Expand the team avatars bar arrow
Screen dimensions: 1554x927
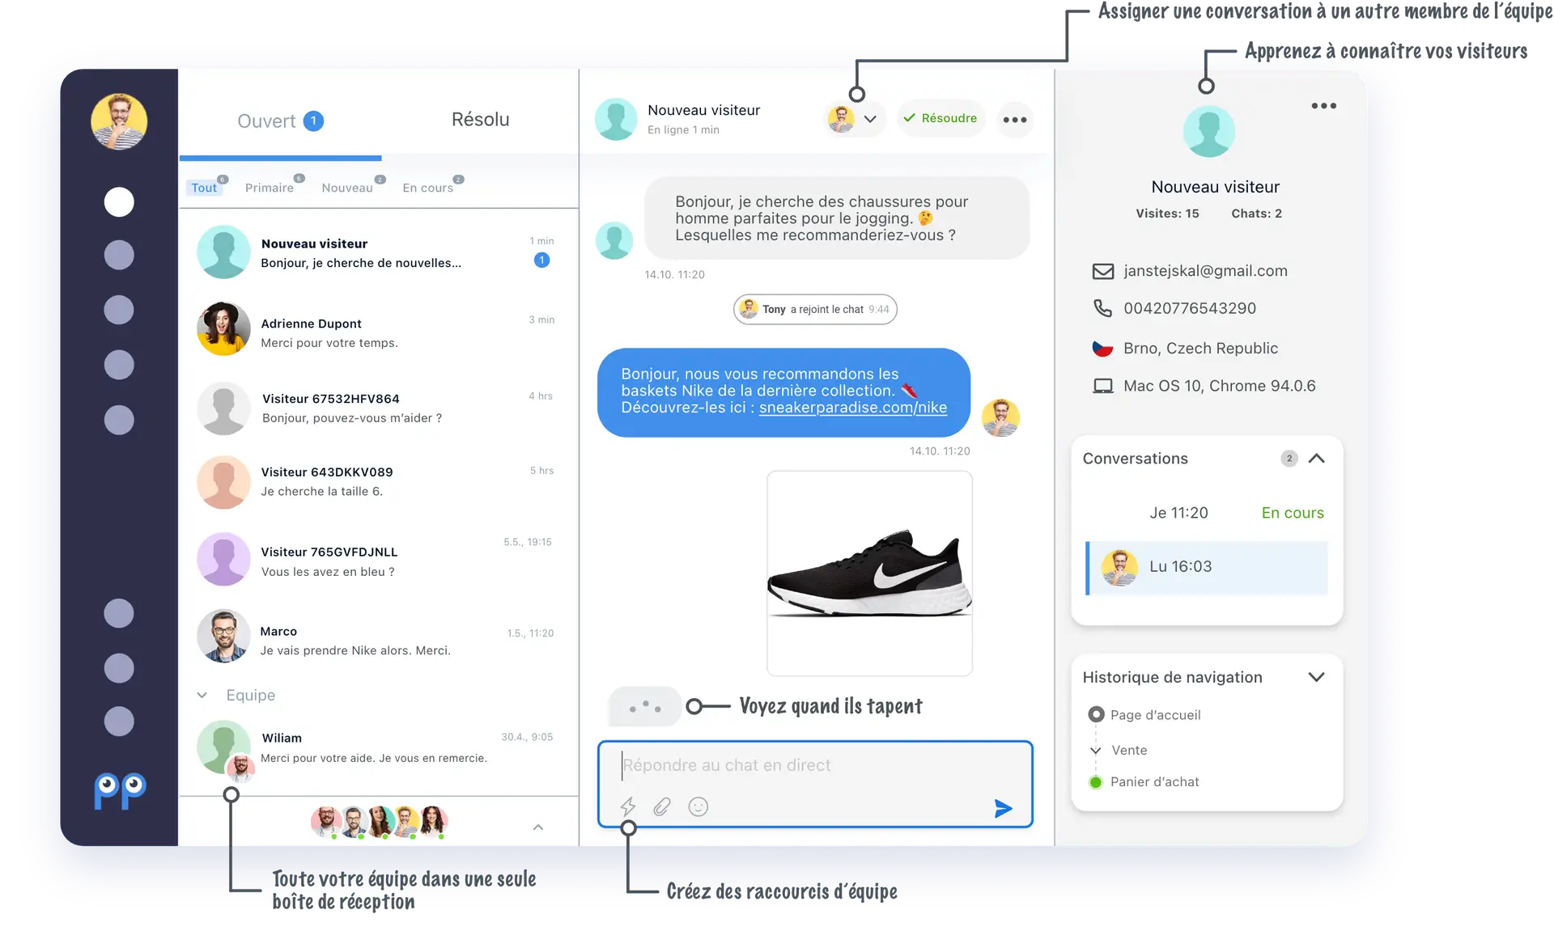click(538, 827)
